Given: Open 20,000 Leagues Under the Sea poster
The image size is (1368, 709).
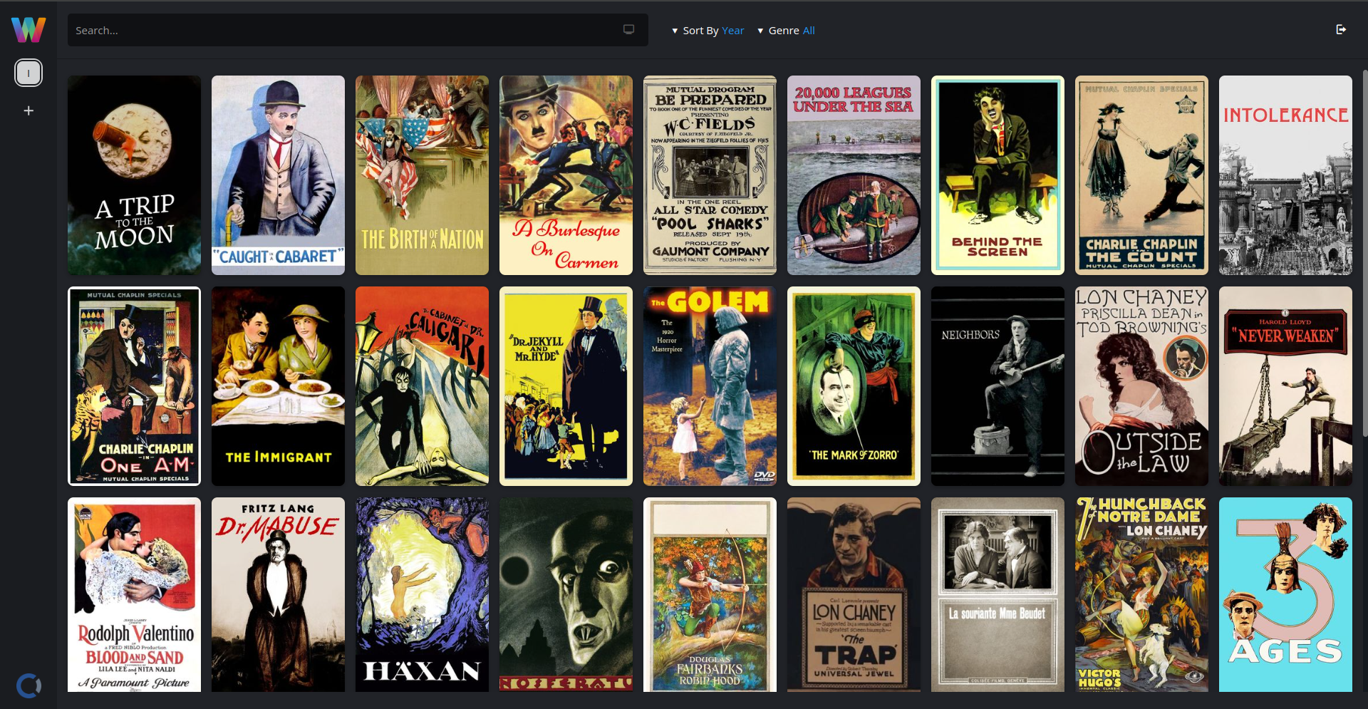Looking at the screenshot, I should 854,175.
